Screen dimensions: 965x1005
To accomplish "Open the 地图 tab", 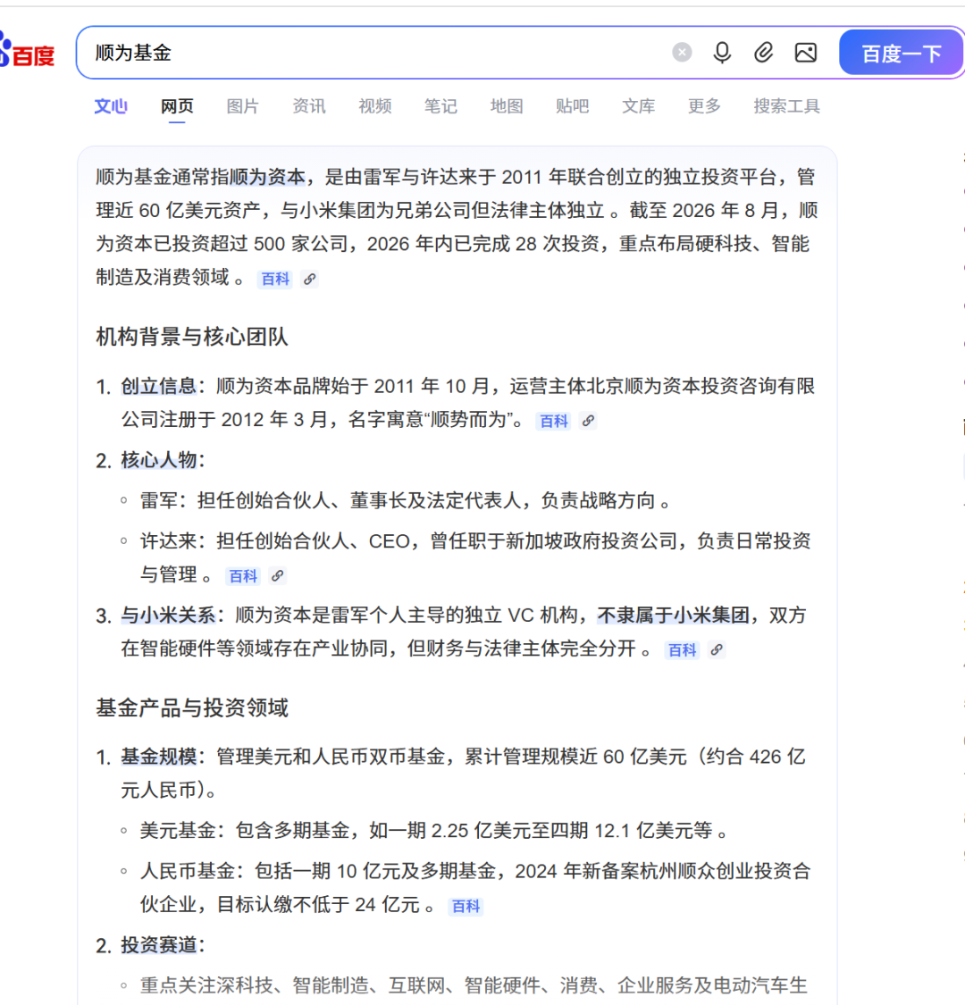I will click(507, 105).
